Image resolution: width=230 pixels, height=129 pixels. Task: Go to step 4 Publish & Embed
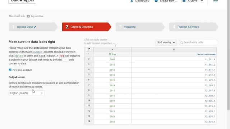(193, 27)
